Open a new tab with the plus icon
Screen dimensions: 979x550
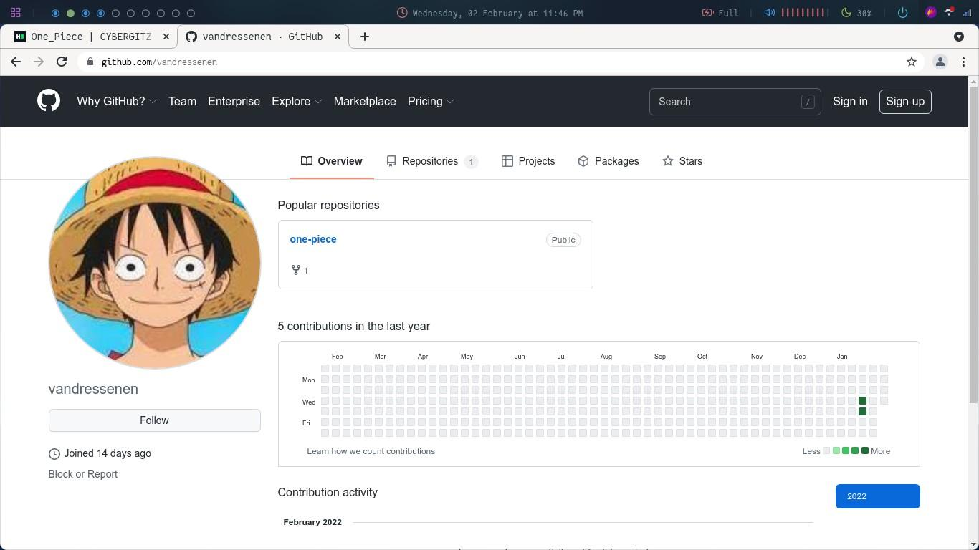(365, 37)
